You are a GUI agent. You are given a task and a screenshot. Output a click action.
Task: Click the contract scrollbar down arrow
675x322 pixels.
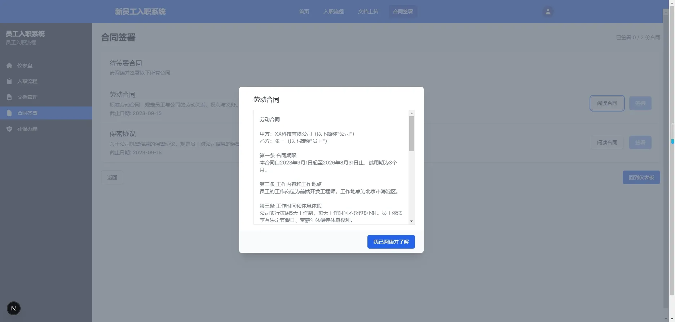[x=411, y=221]
